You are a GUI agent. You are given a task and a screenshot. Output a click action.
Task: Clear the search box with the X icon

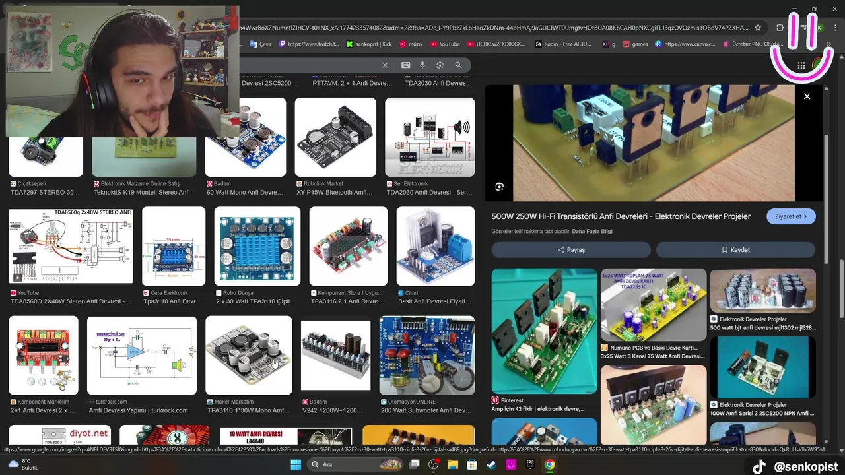tap(385, 65)
